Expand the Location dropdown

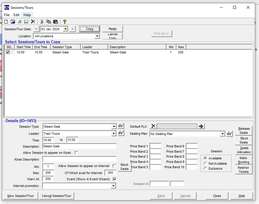(97, 36)
